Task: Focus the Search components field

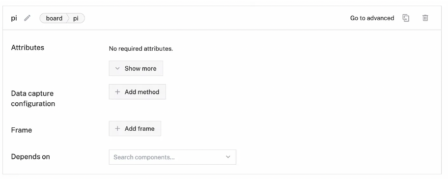Action: [x=172, y=157]
